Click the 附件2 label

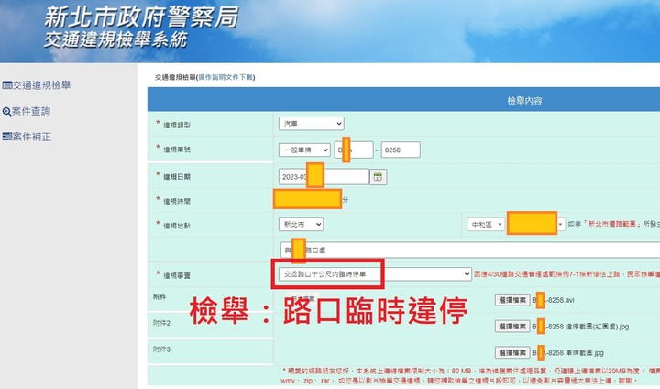[x=161, y=323]
